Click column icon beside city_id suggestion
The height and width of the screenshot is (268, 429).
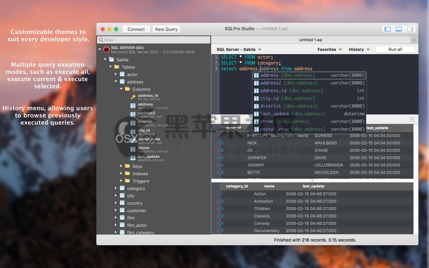coord(256,99)
